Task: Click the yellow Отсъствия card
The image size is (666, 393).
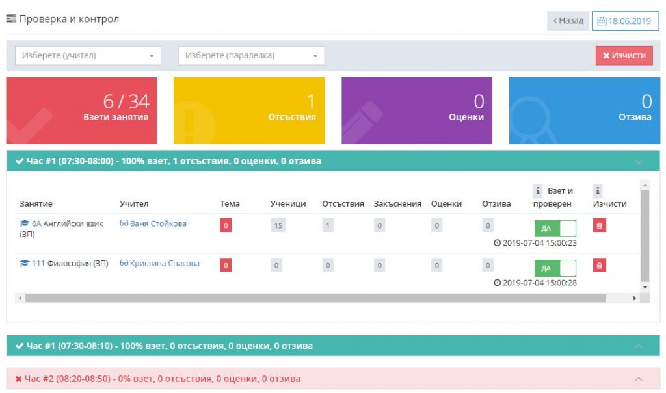Action: click(x=249, y=110)
